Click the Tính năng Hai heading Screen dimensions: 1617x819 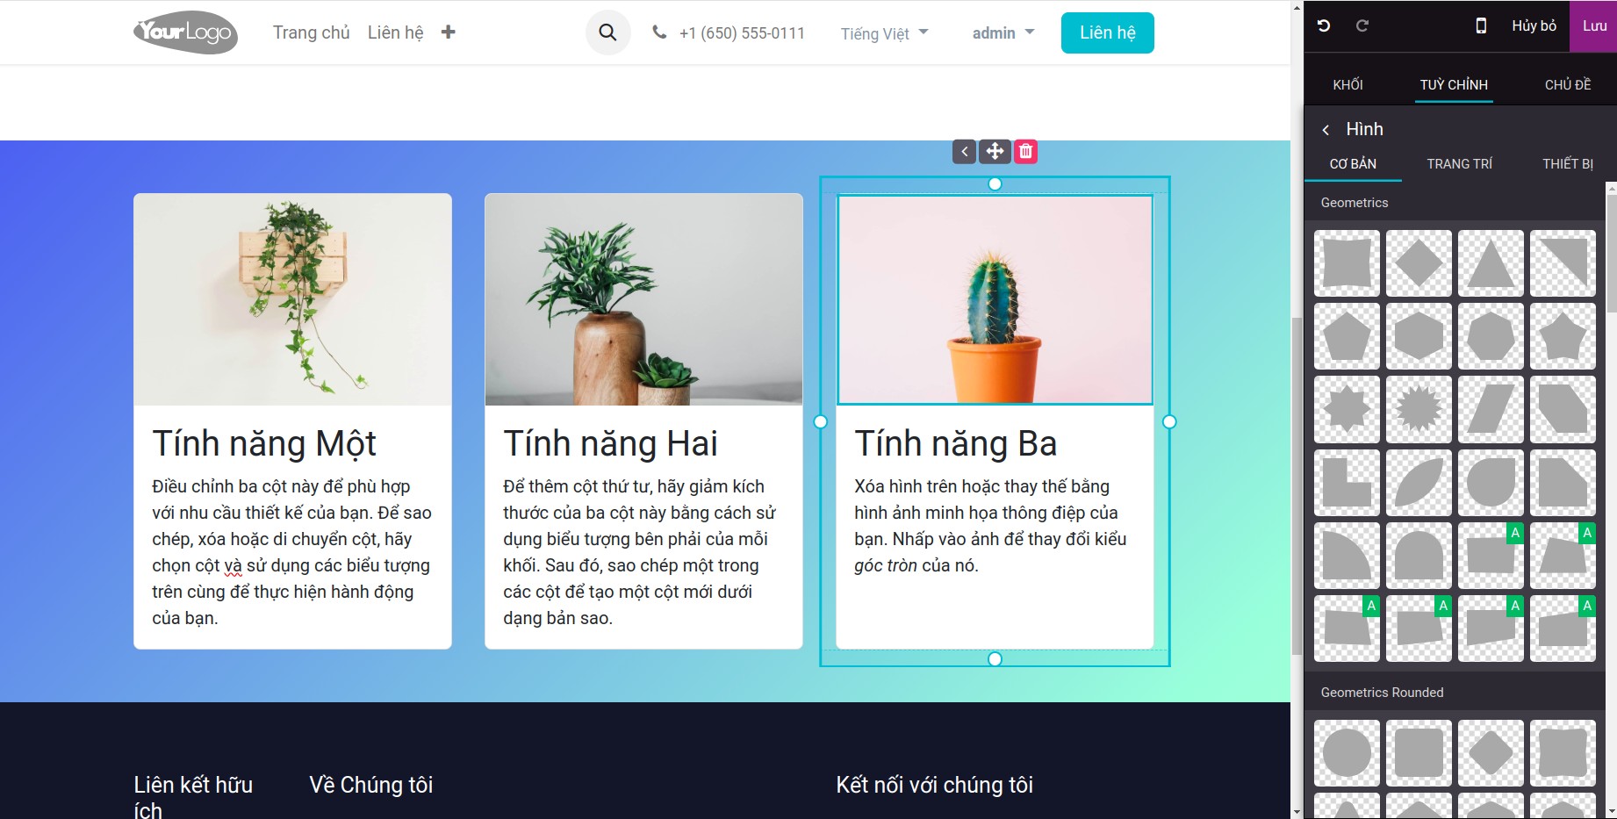click(x=610, y=443)
